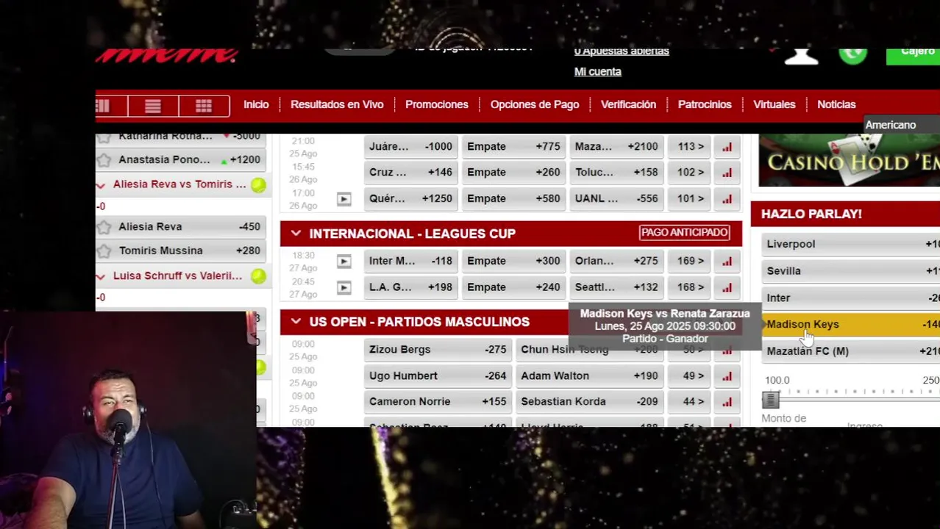Image resolution: width=940 pixels, height=529 pixels.
Task: Open live stream for L.A. G... match
Action: tap(343, 287)
